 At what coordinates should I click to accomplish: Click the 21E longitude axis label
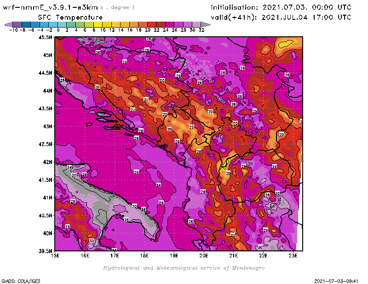click(234, 256)
